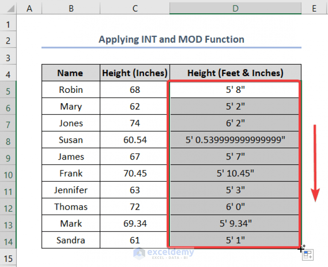Viewport: 328px width, 267px height.
Task: Select the result cell 5' 10.45"
Action: click(236, 173)
